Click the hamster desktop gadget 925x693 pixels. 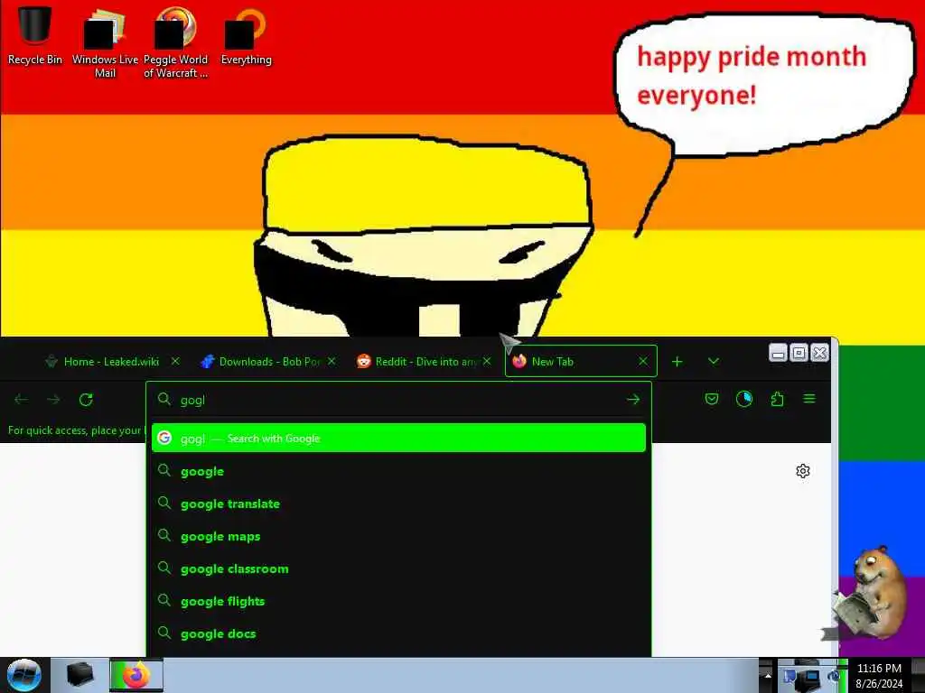click(871, 592)
